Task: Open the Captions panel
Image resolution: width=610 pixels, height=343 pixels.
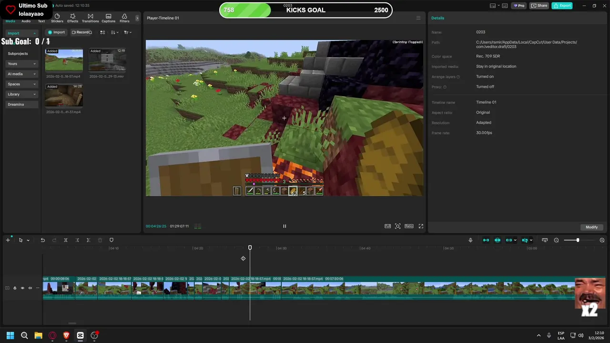Action: tap(108, 18)
